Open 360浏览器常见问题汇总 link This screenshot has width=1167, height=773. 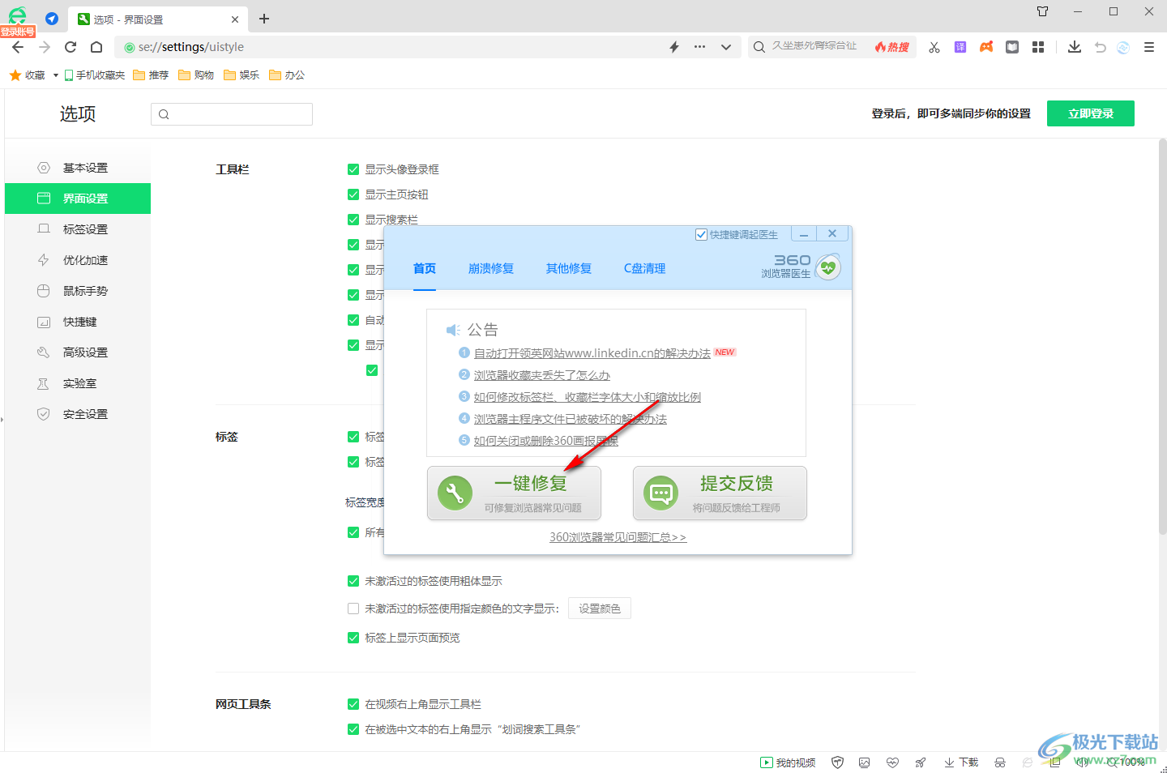tap(618, 537)
